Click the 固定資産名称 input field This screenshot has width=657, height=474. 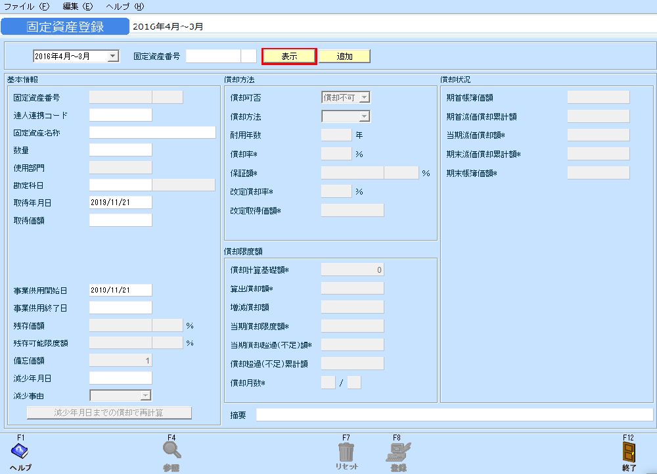[152, 131]
